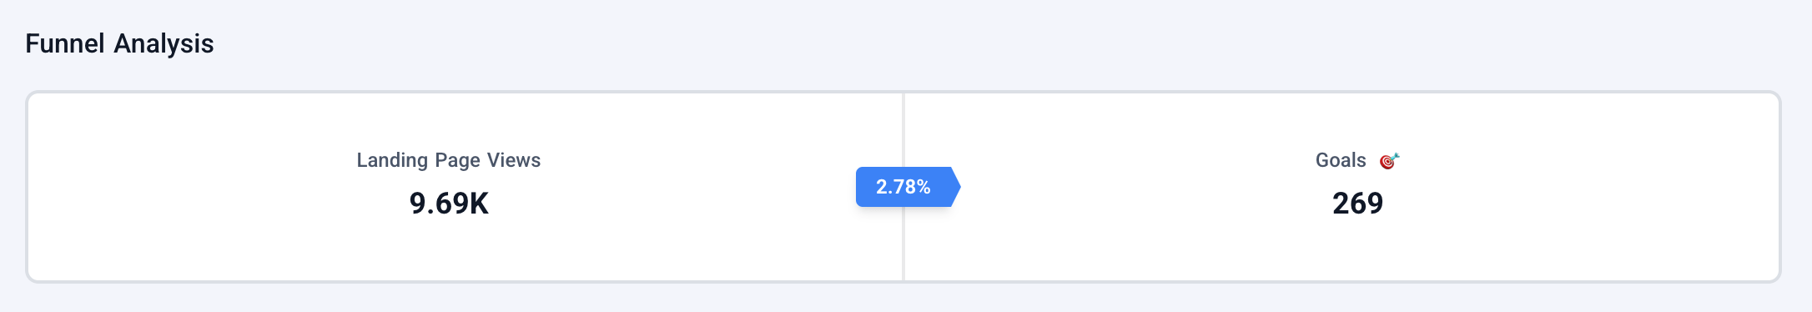This screenshot has width=1812, height=312.
Task: Click the word Views in the left card
Action: [x=514, y=160]
